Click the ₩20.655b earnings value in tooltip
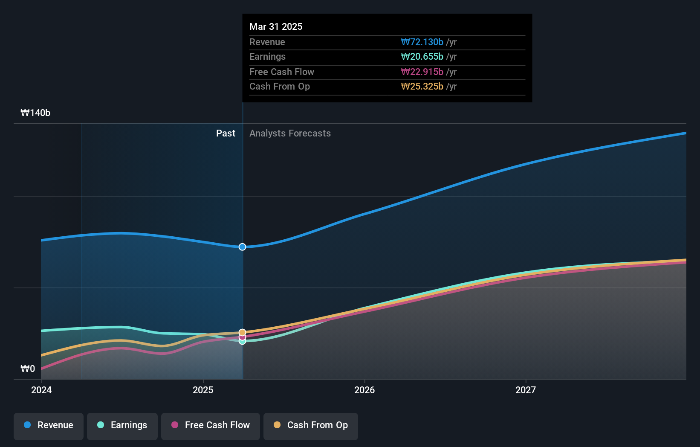 point(422,56)
